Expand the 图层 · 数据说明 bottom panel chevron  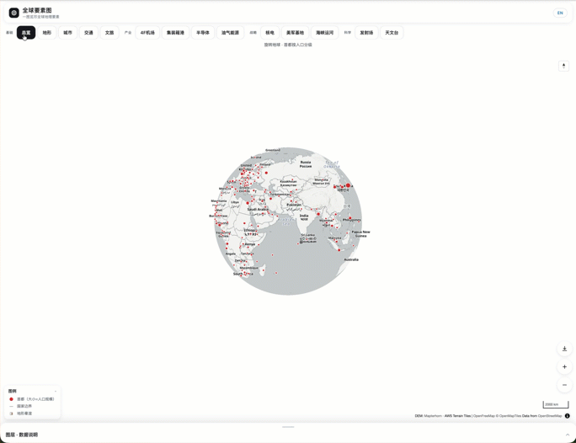(568, 435)
